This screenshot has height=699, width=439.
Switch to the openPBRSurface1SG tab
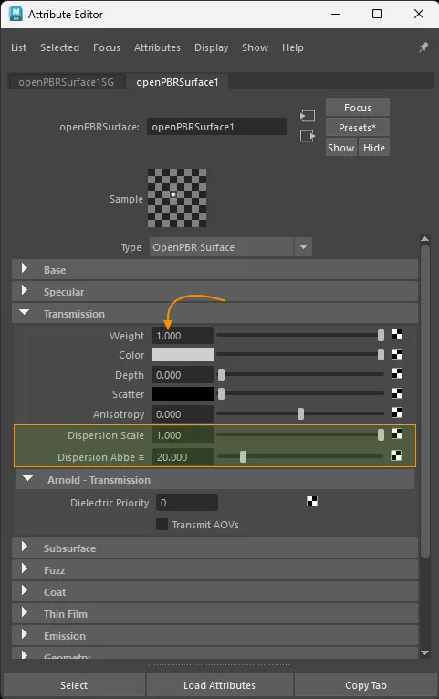67,82
